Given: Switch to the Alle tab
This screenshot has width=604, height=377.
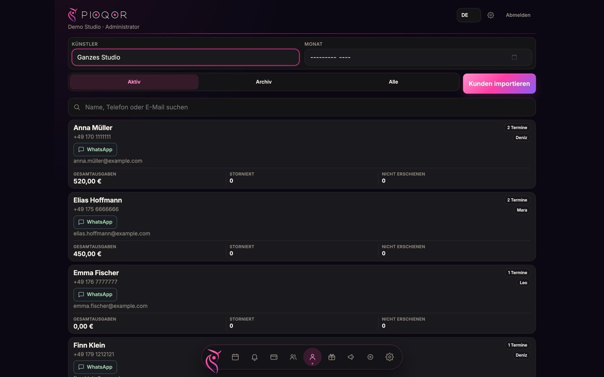Looking at the screenshot, I should (393, 82).
